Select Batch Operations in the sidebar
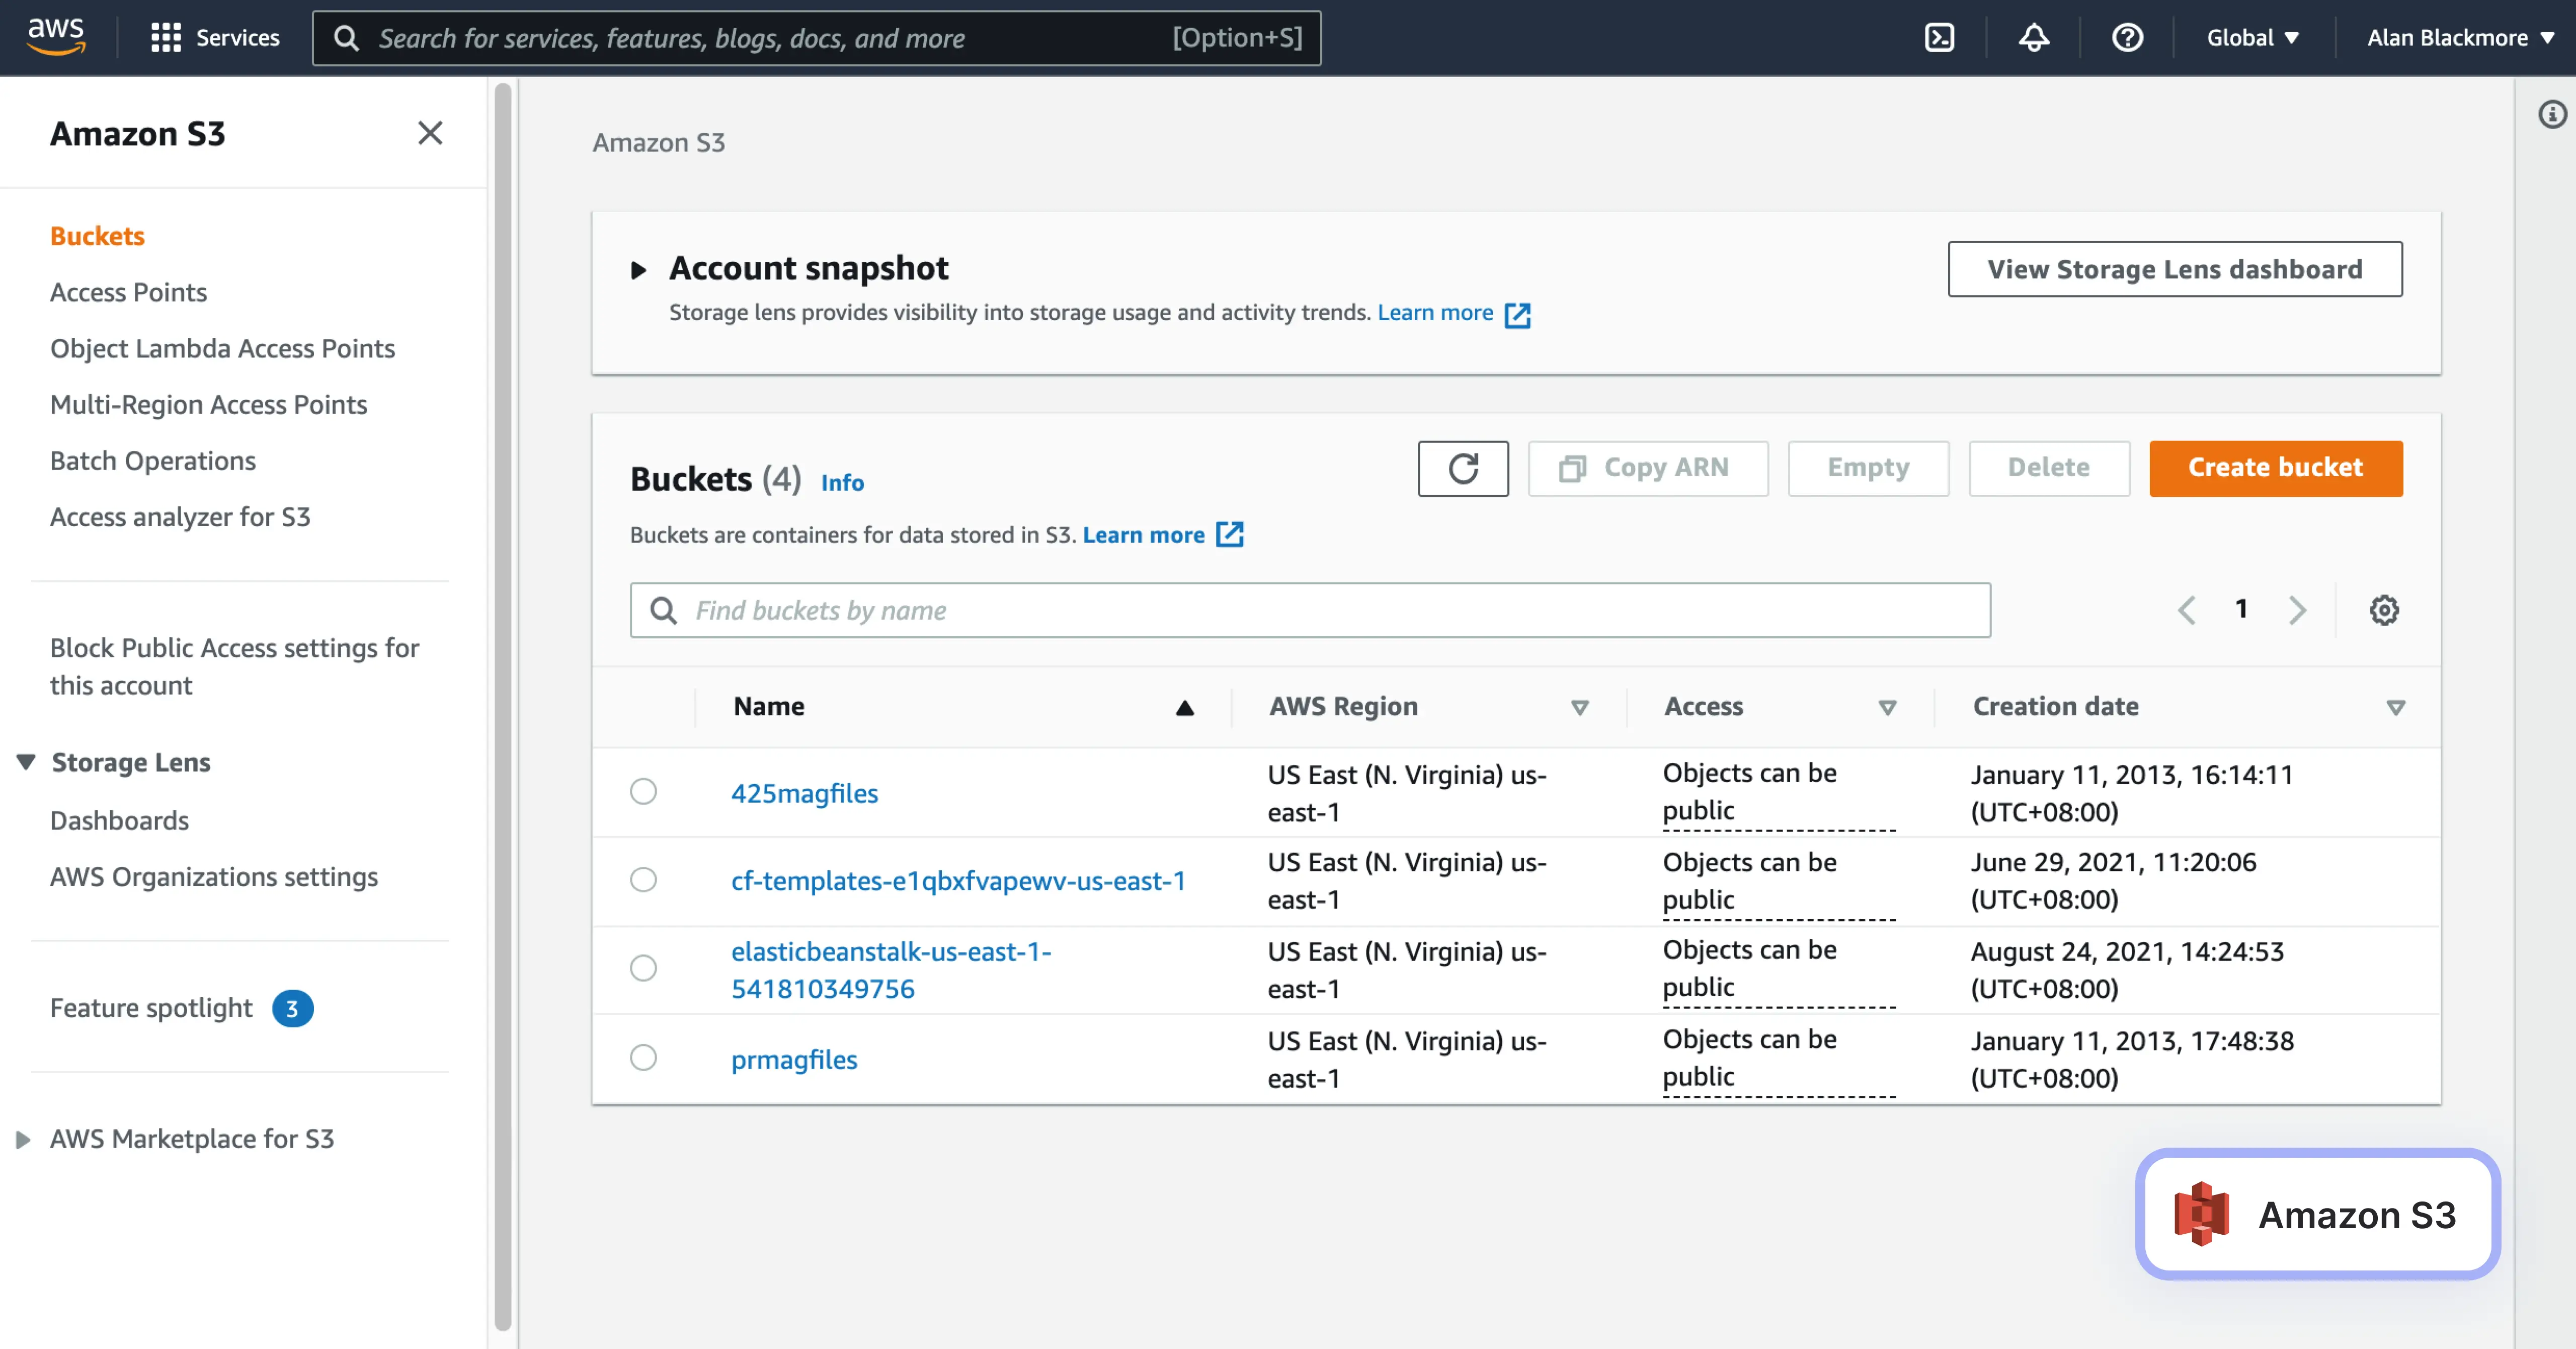2576x1349 pixels. coord(153,461)
